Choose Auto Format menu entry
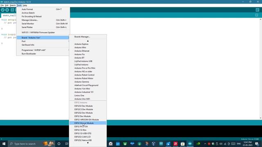Viewport: 262px width, 147px height. [43, 9]
